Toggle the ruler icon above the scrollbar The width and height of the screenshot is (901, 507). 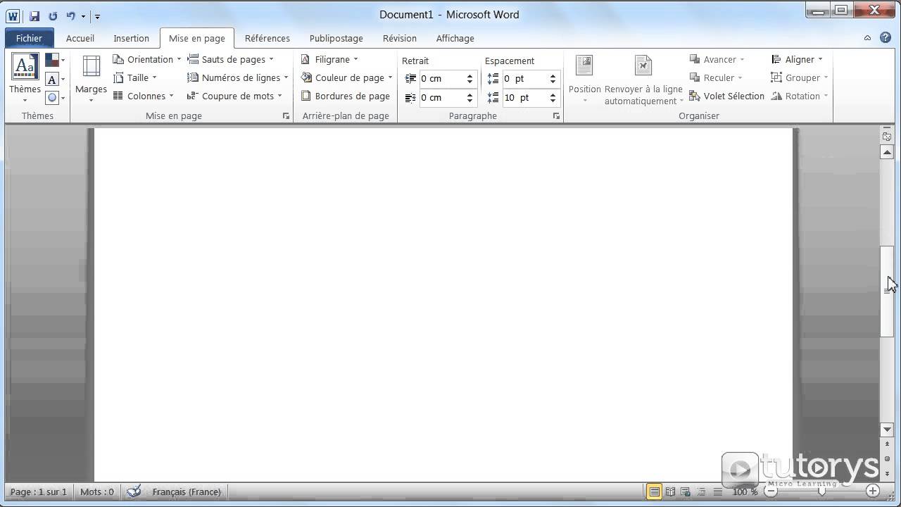(887, 136)
